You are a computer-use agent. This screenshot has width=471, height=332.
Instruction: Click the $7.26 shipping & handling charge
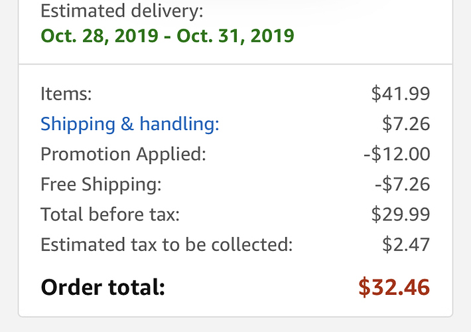pyautogui.click(x=406, y=124)
